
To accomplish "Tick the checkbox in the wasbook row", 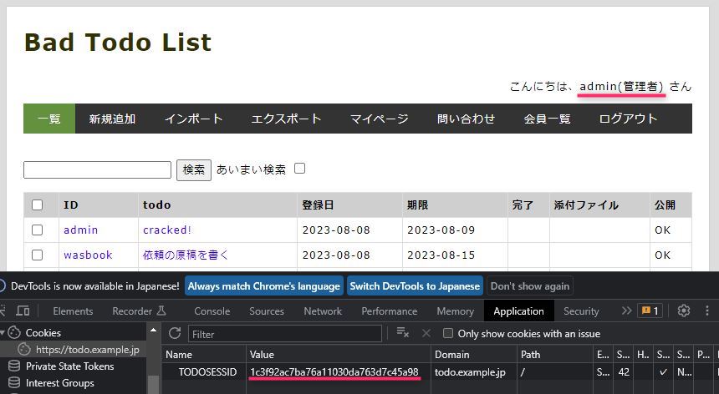I will (37, 255).
